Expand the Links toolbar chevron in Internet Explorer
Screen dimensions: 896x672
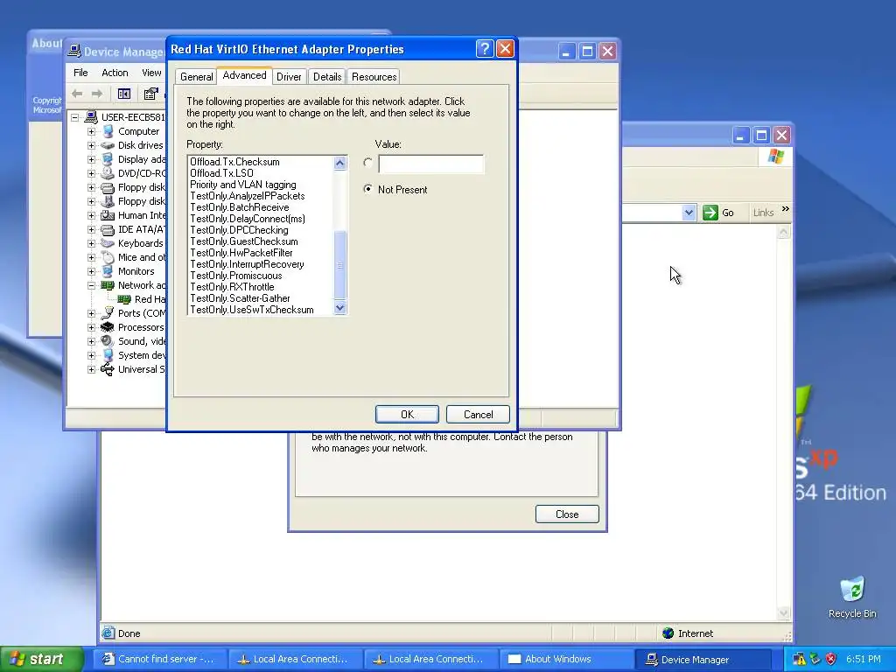[x=786, y=209]
